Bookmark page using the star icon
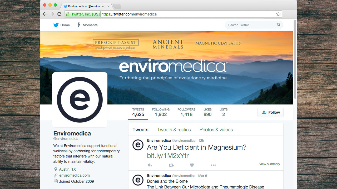Viewport: 337px width, 189px height. (x=279, y=14)
